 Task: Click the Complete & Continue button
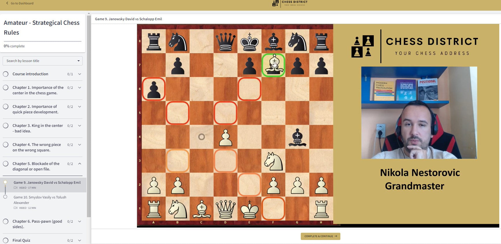[320, 236]
